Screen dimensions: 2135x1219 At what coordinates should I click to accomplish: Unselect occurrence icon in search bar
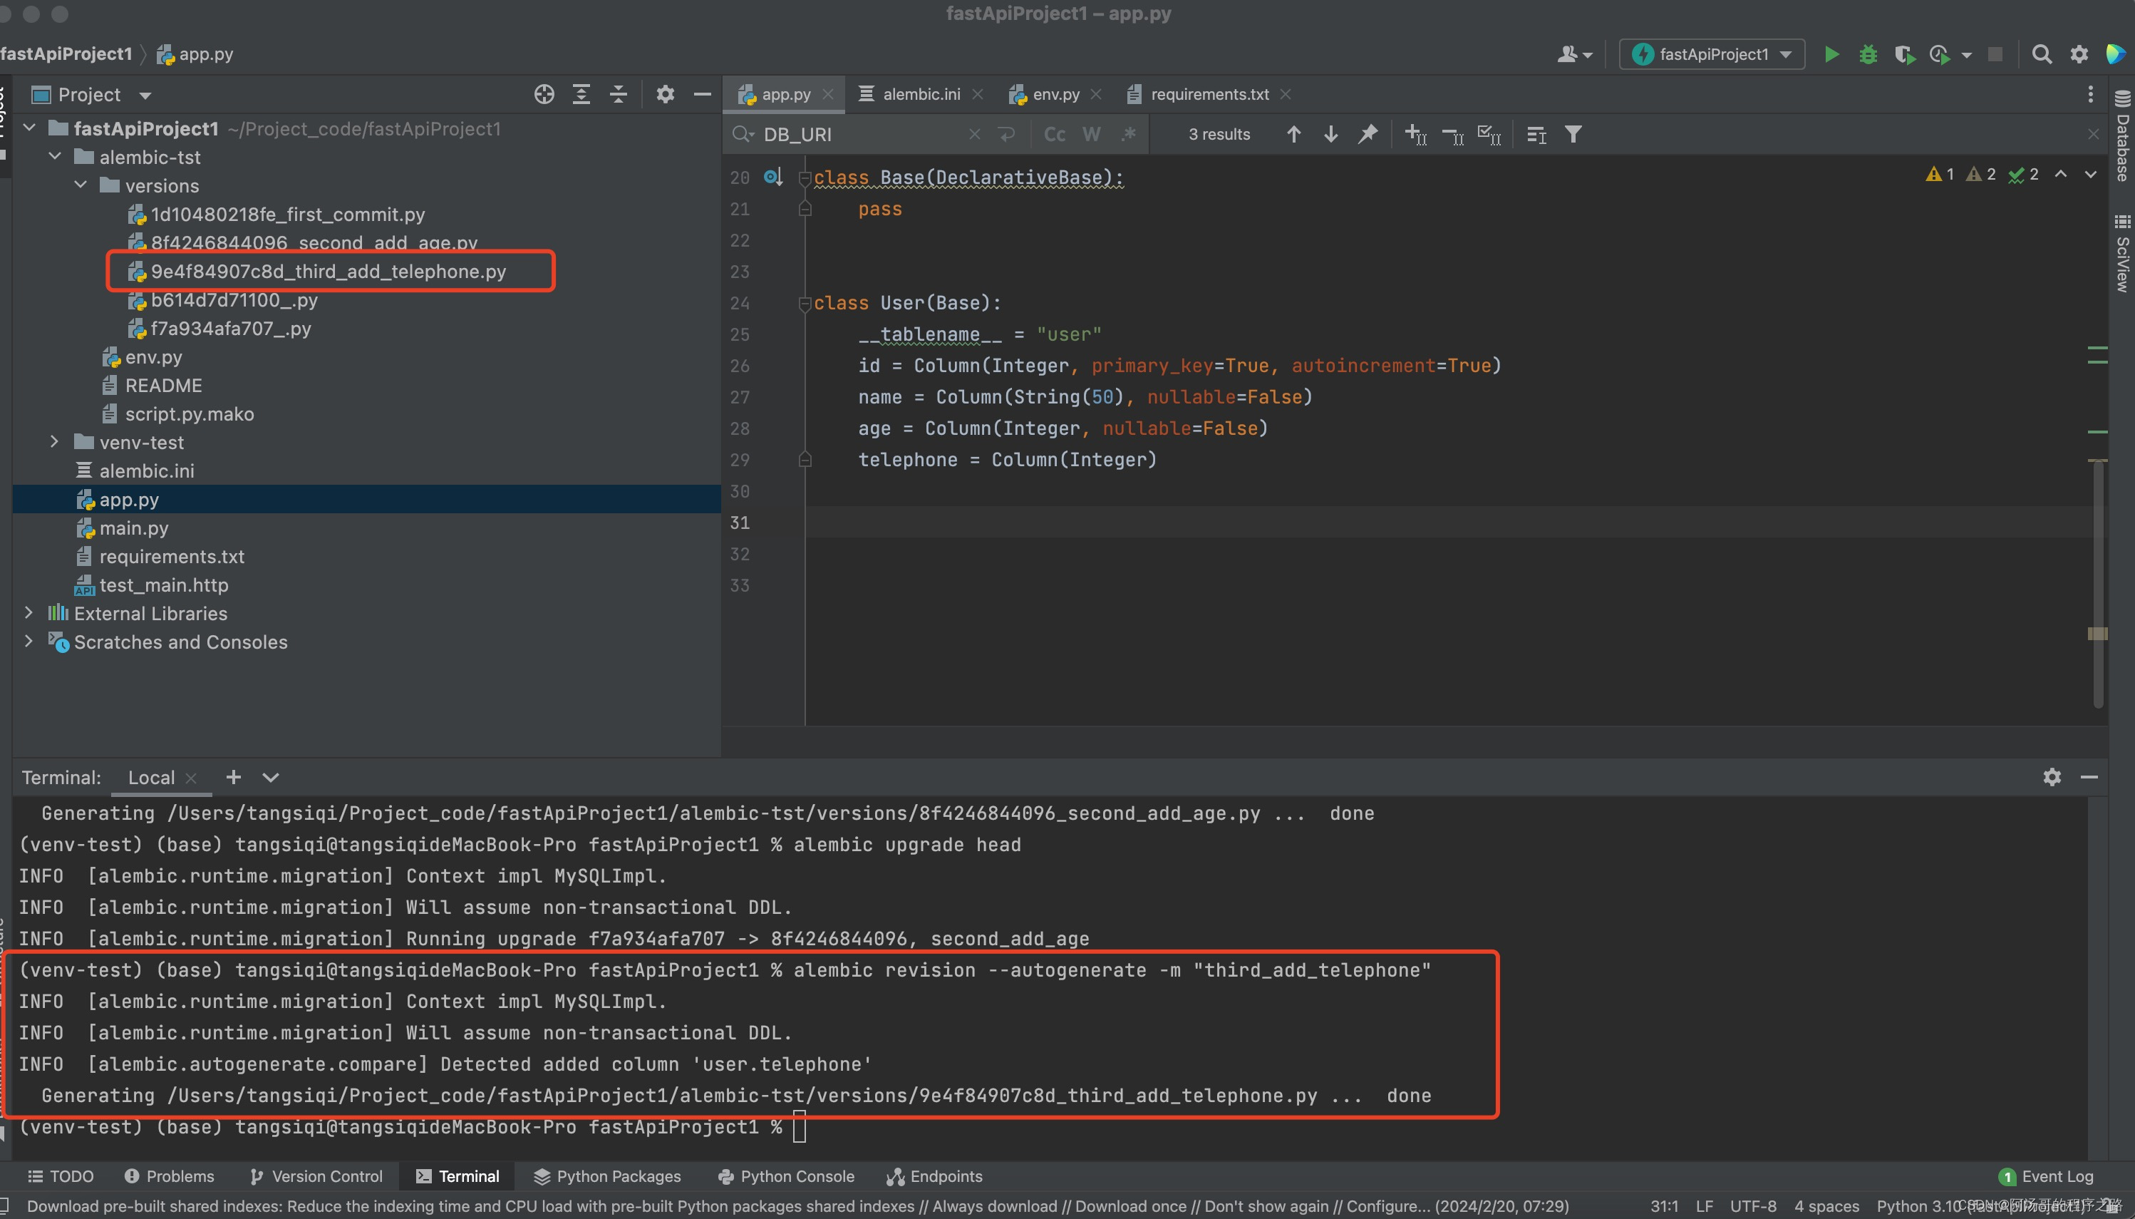tap(1453, 134)
